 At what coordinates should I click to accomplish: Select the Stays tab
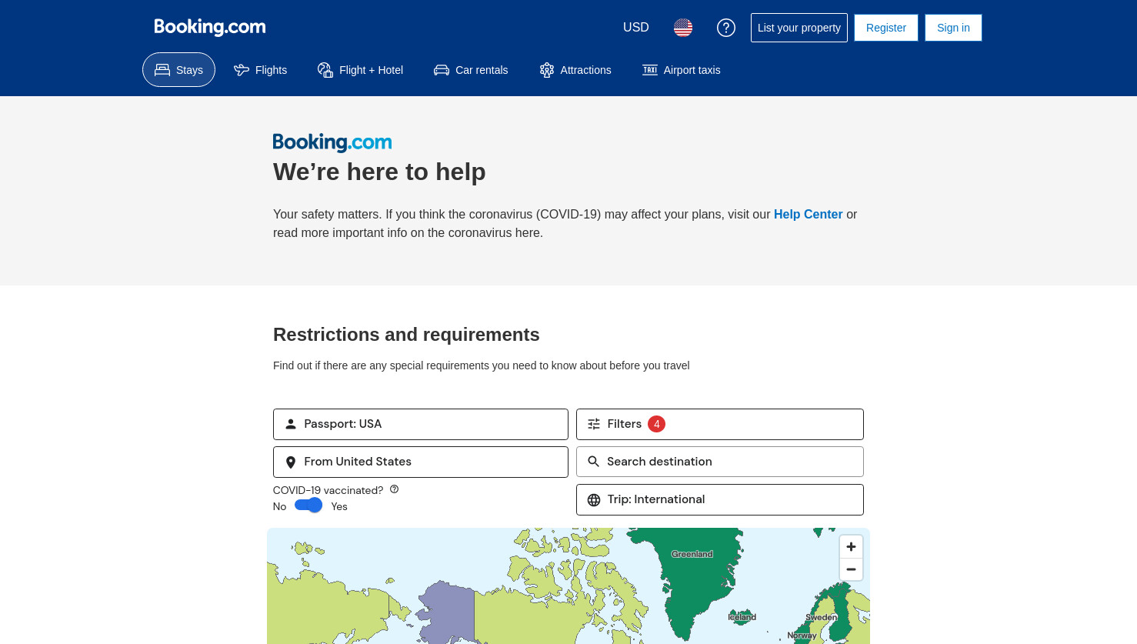[178, 70]
